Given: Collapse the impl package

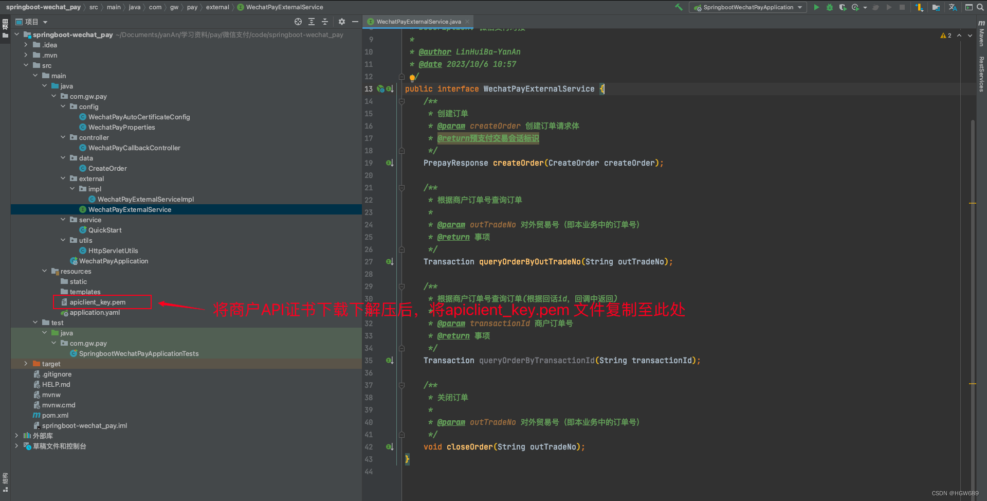Looking at the screenshot, I should pyautogui.click(x=72, y=189).
